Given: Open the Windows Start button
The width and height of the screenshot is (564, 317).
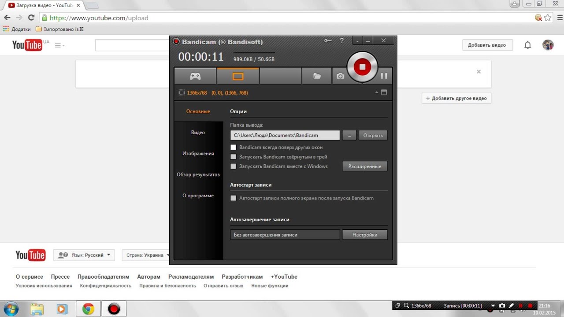Looking at the screenshot, I should click(11, 309).
